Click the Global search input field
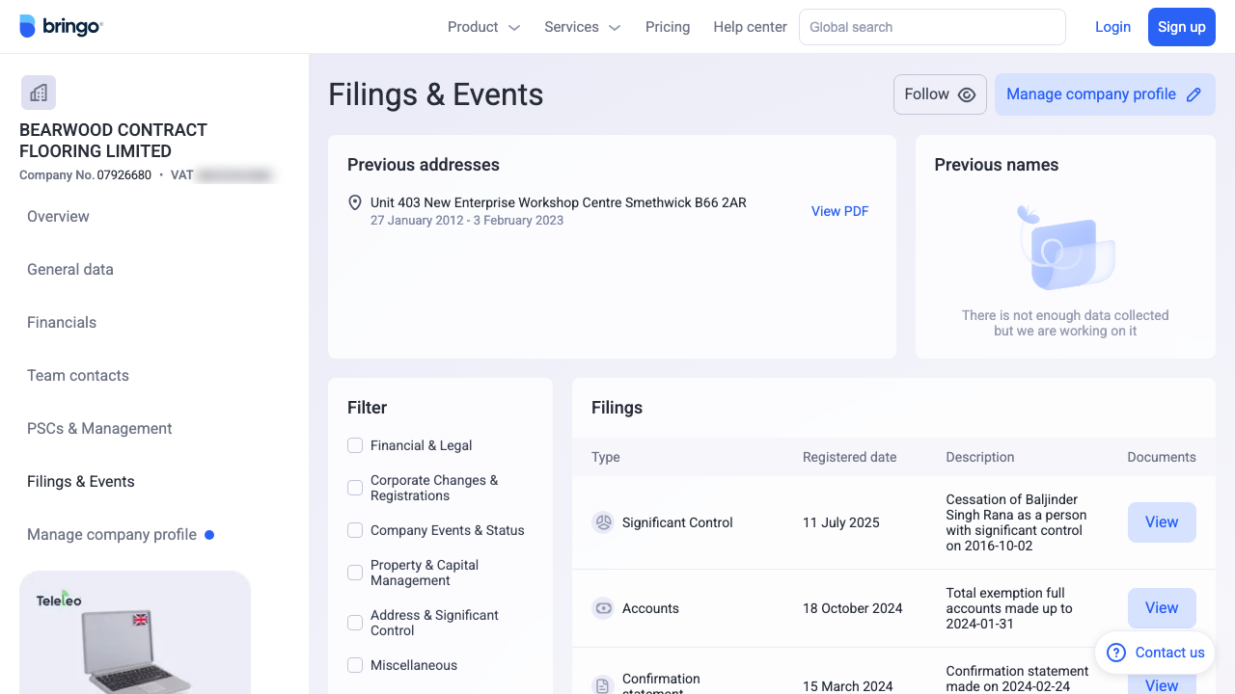 [931, 27]
